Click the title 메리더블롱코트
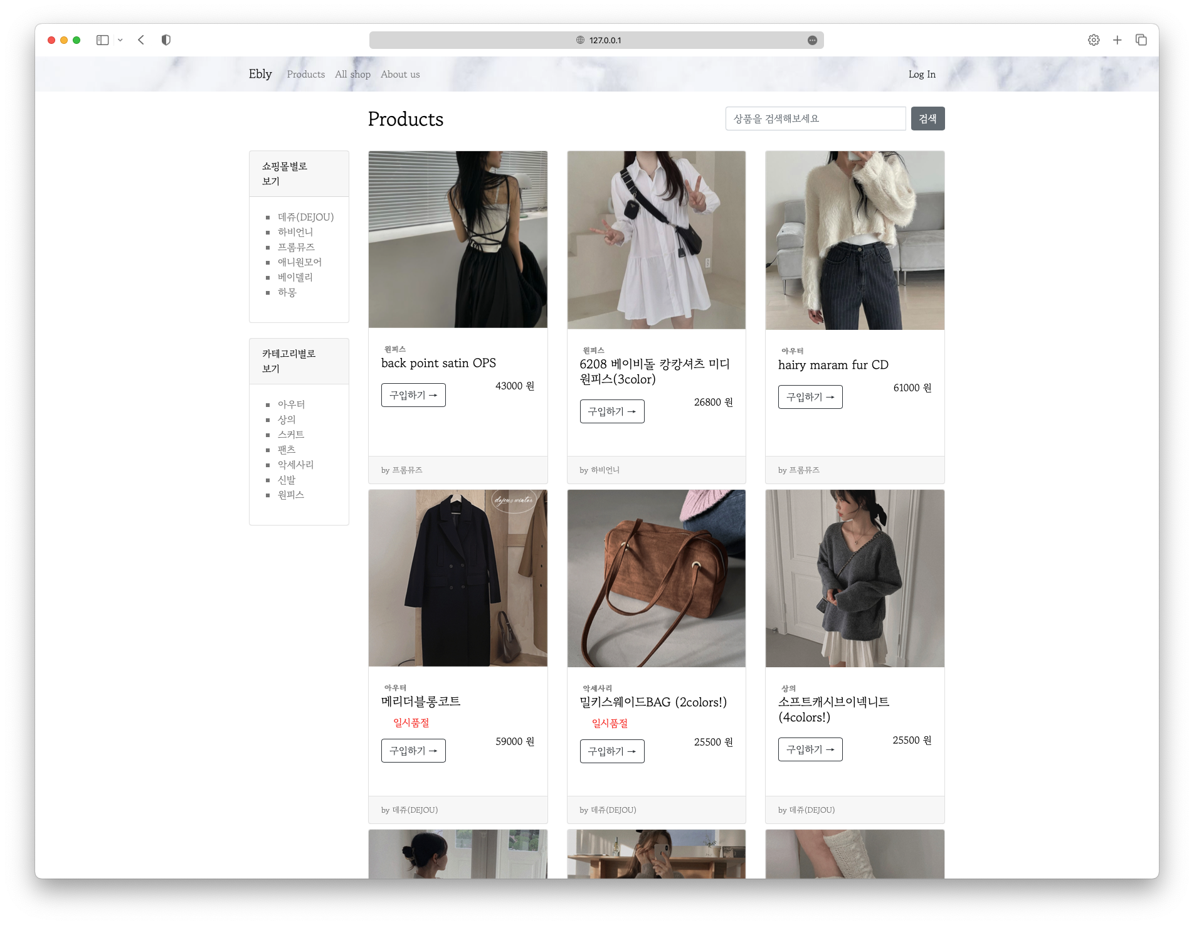The image size is (1194, 925). [x=421, y=702]
